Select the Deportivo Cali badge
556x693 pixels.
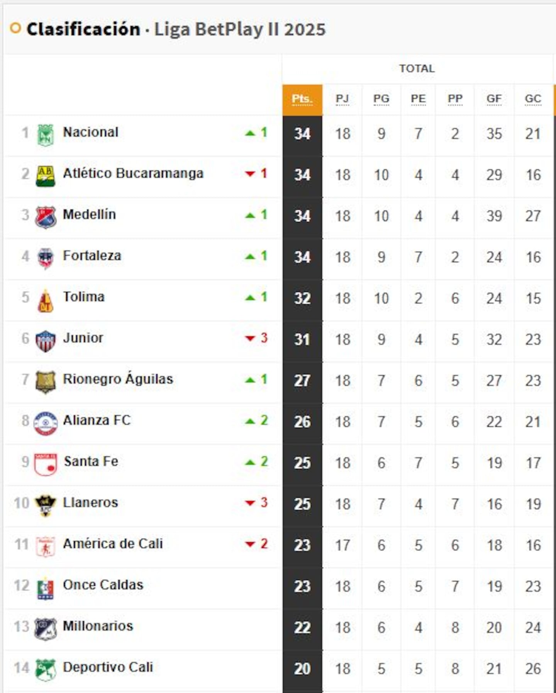[46, 667]
